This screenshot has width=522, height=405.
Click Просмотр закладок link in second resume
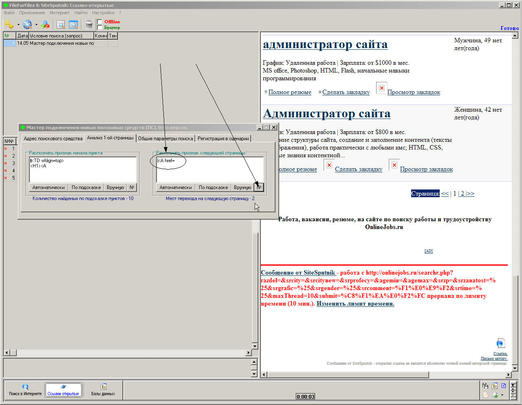click(426, 169)
